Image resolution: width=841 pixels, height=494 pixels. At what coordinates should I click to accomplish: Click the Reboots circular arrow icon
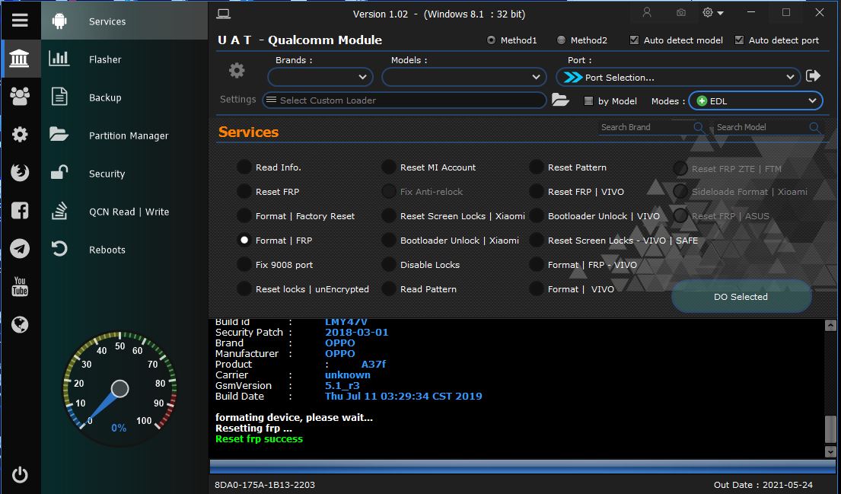59,249
